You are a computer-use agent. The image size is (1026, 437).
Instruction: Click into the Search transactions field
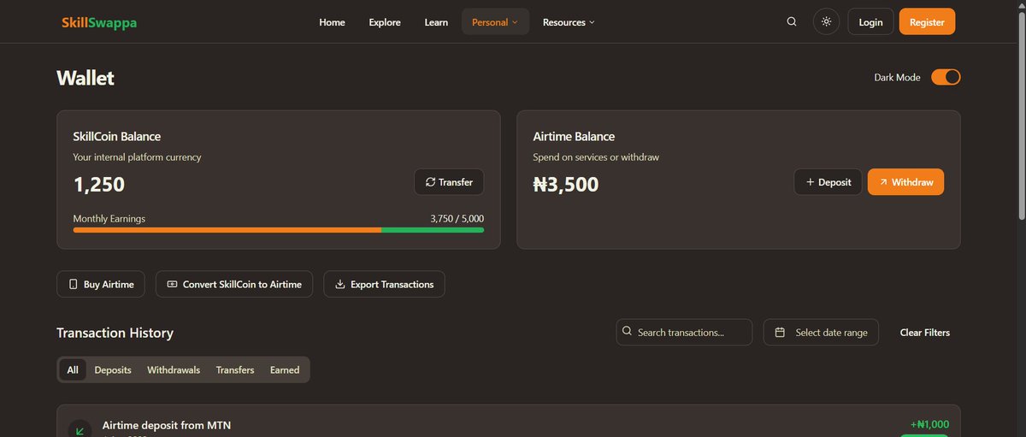click(x=684, y=332)
